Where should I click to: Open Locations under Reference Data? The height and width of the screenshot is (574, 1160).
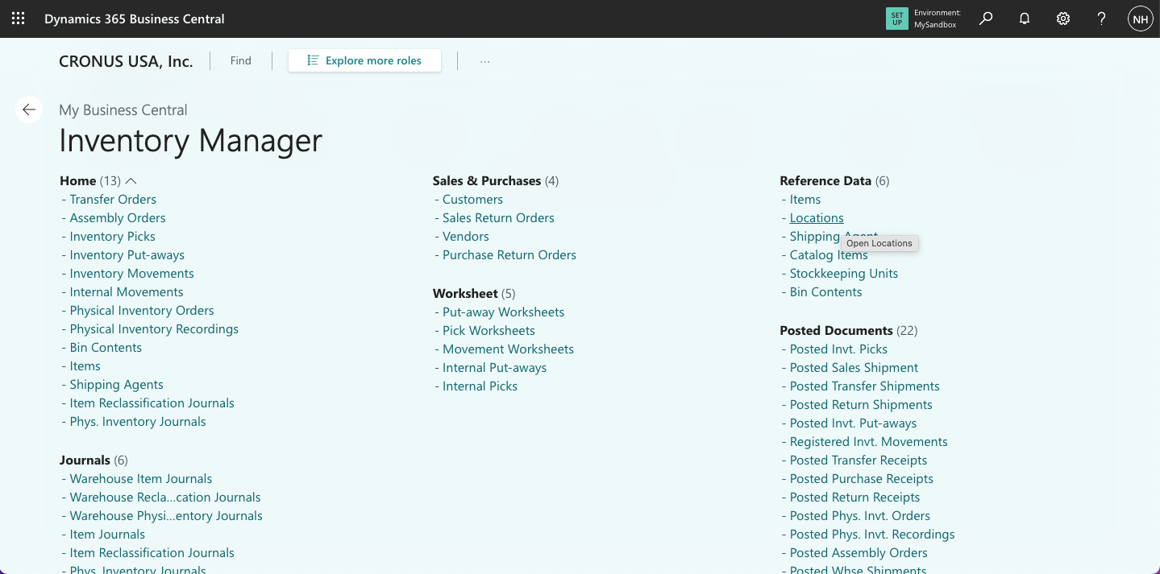pos(817,218)
